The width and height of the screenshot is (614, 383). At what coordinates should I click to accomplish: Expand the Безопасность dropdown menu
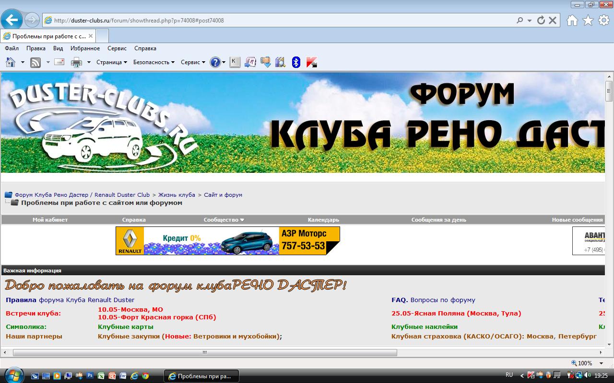(154, 62)
